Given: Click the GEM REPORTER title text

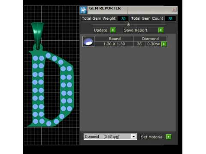Looking at the screenshot, I should coord(105,8).
